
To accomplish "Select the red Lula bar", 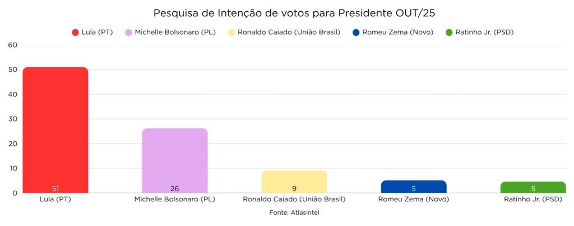I will pos(55,129).
